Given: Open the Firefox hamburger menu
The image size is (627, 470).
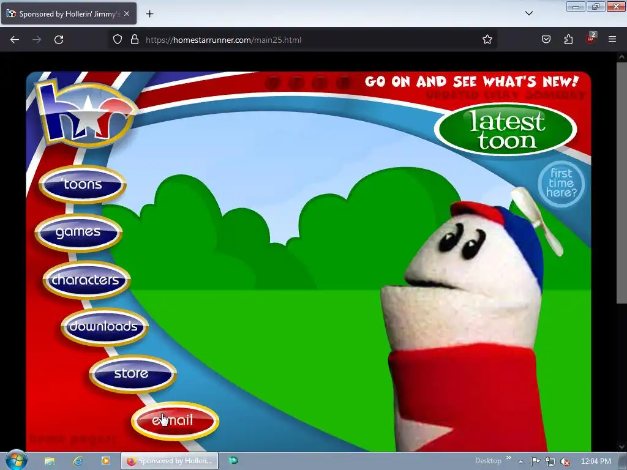Looking at the screenshot, I should click(612, 40).
